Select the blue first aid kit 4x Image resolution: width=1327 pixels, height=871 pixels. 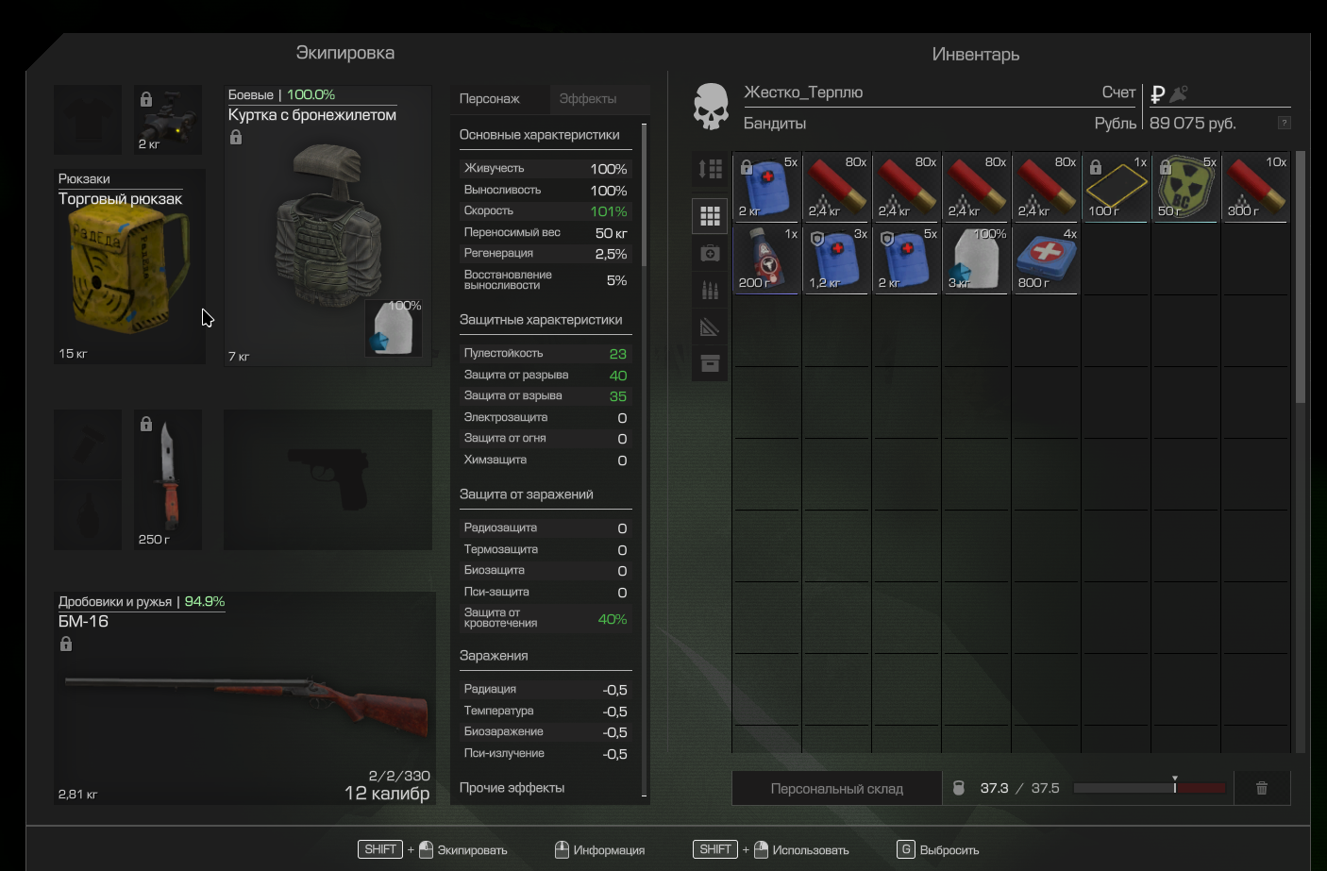pyautogui.click(x=1046, y=259)
